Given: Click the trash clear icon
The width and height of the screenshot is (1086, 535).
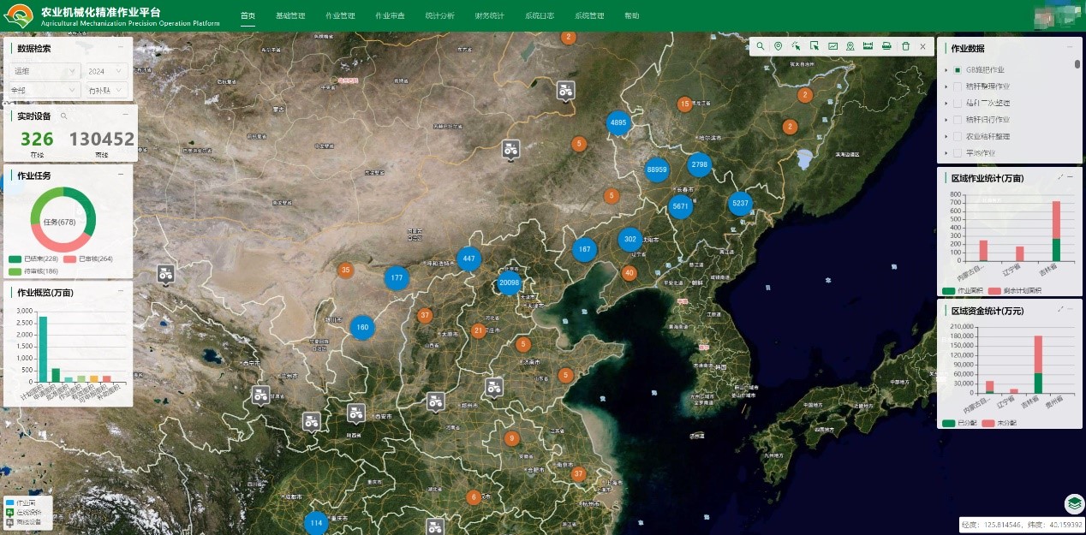Looking at the screenshot, I should pos(905,46).
